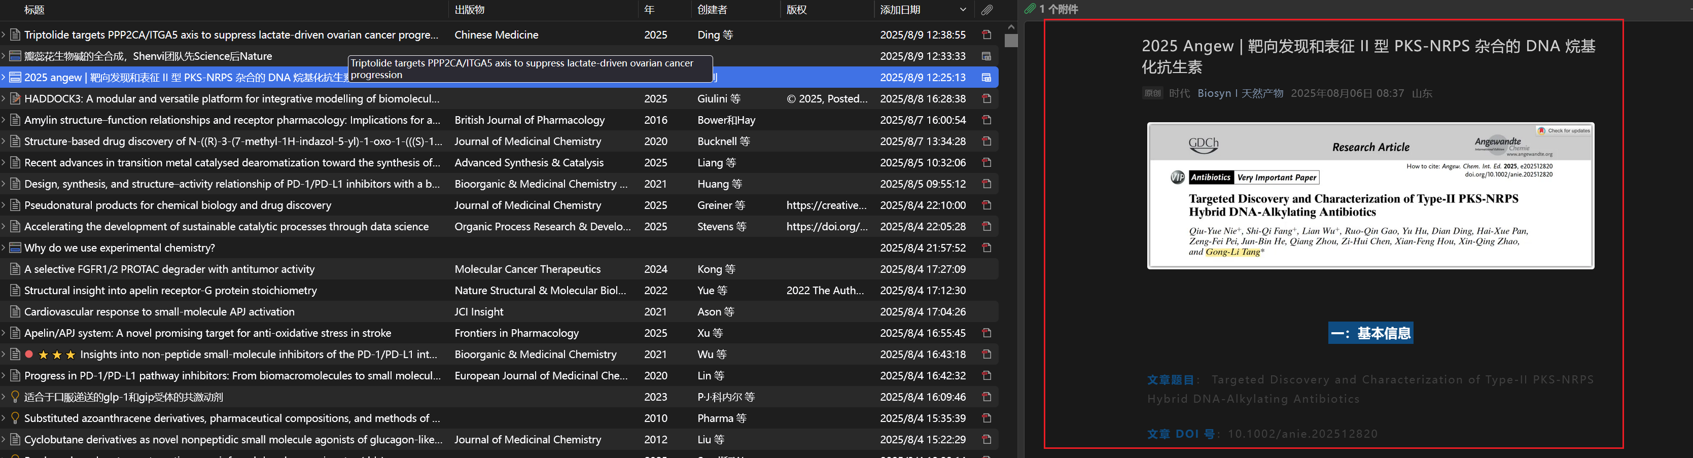The image size is (1693, 458).
Task: Open PDF icon for Why do we use experimental chemistry
Action: [x=986, y=248]
